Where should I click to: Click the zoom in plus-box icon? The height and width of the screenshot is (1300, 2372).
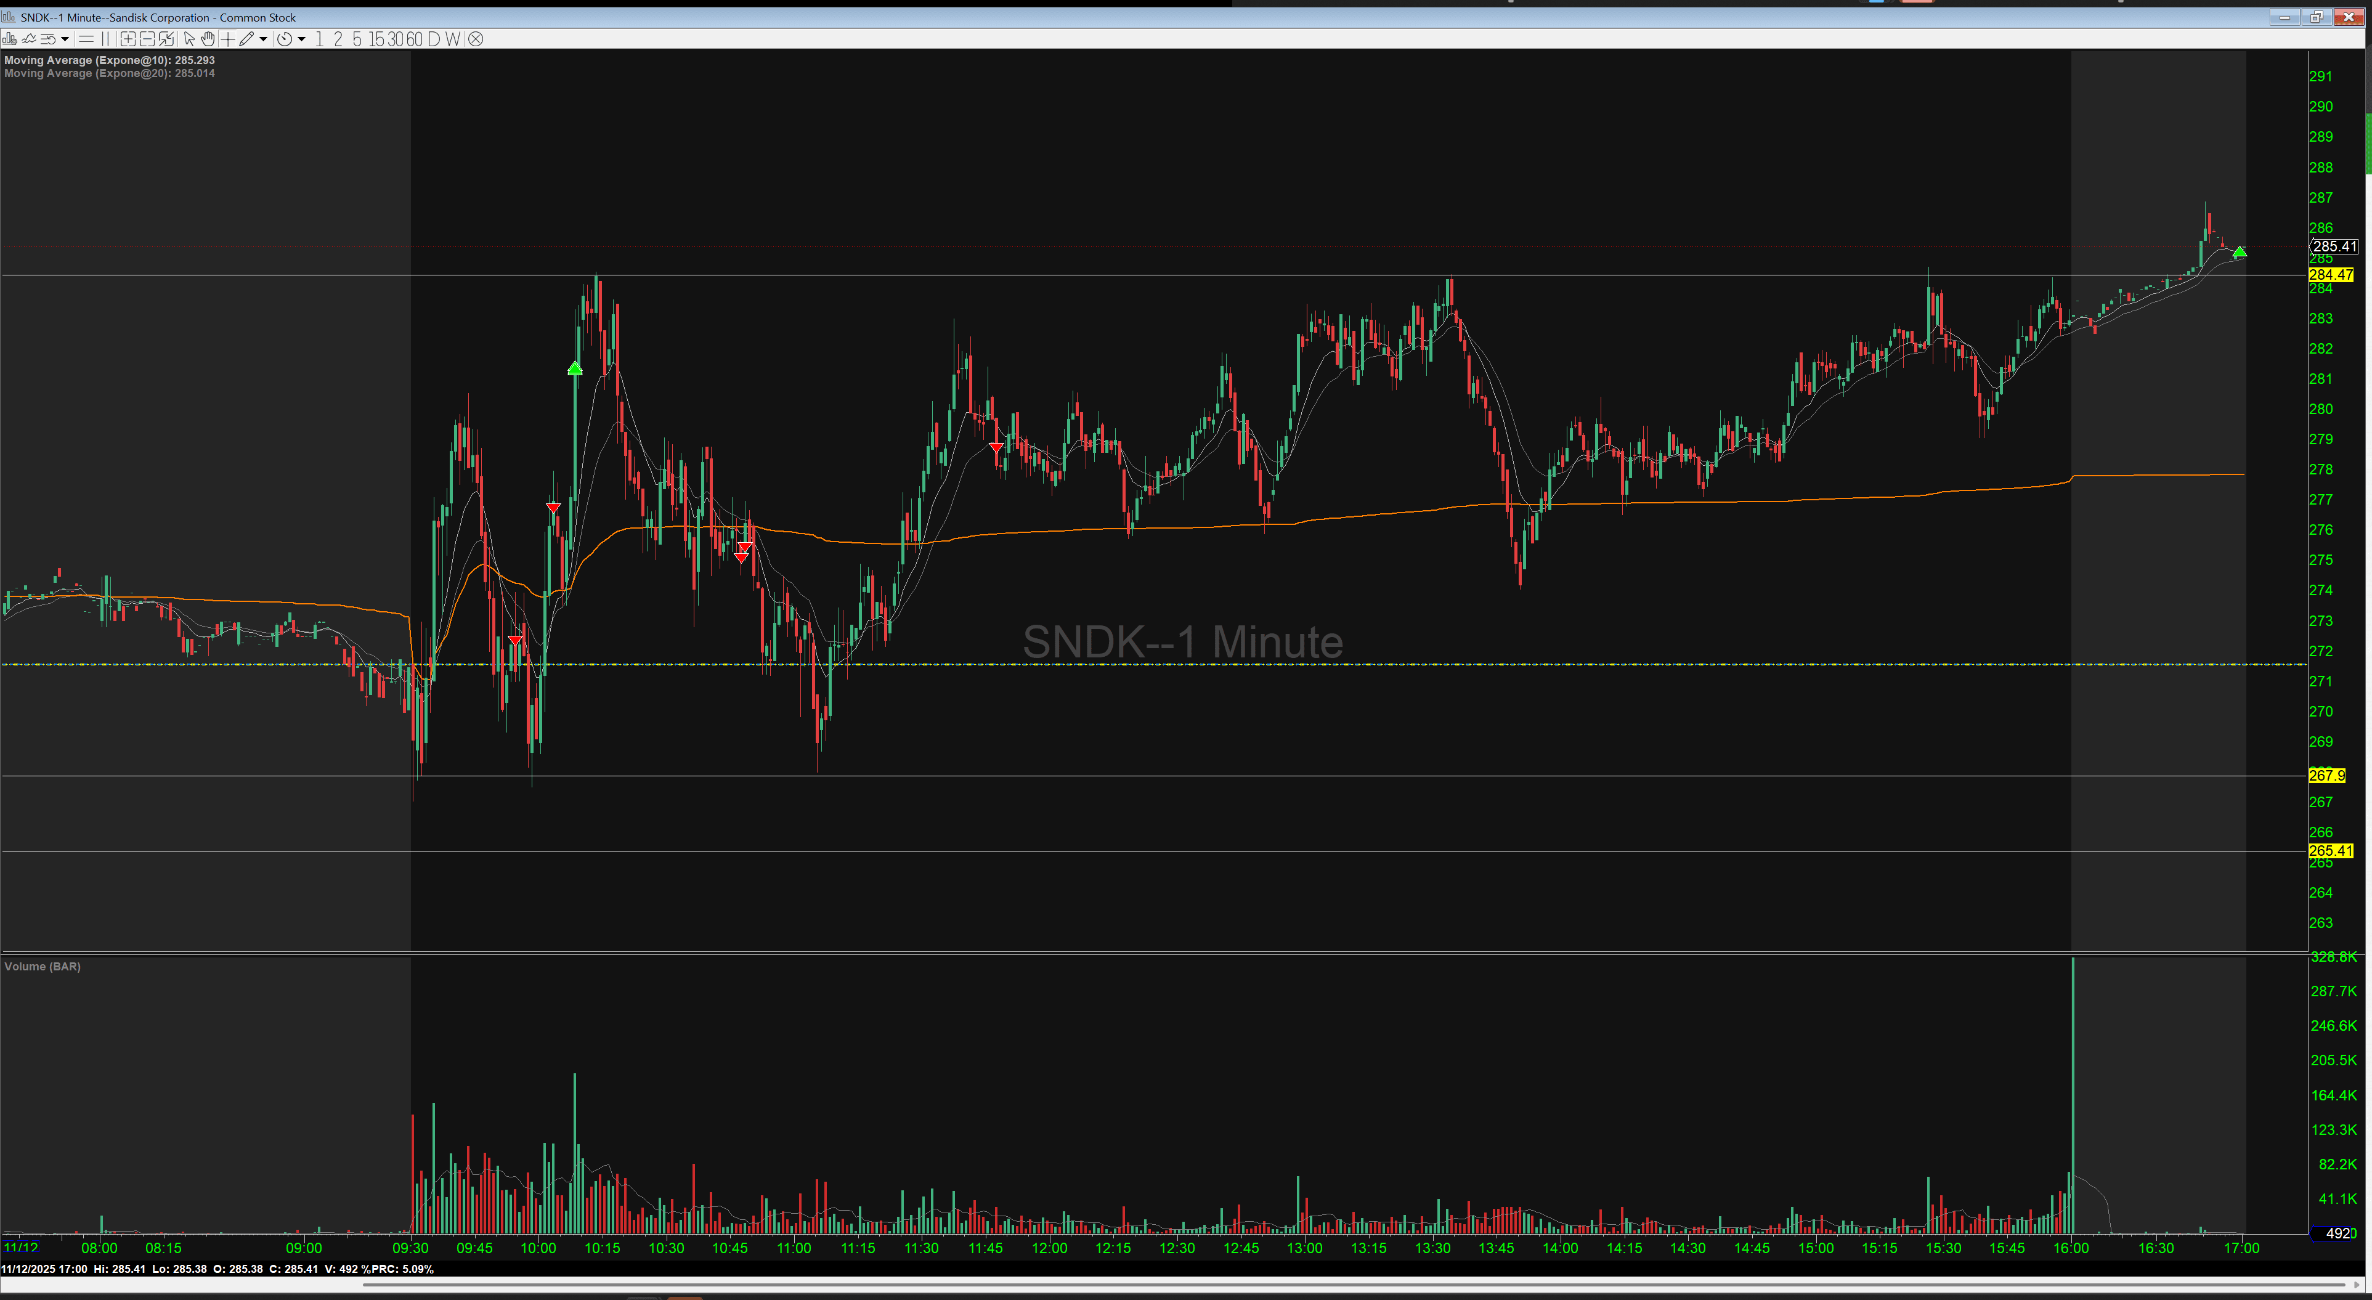tap(128, 39)
